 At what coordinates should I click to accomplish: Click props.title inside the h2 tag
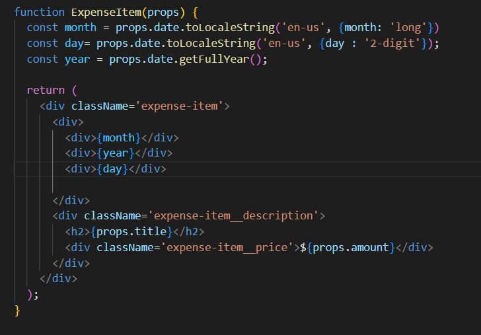(131, 231)
